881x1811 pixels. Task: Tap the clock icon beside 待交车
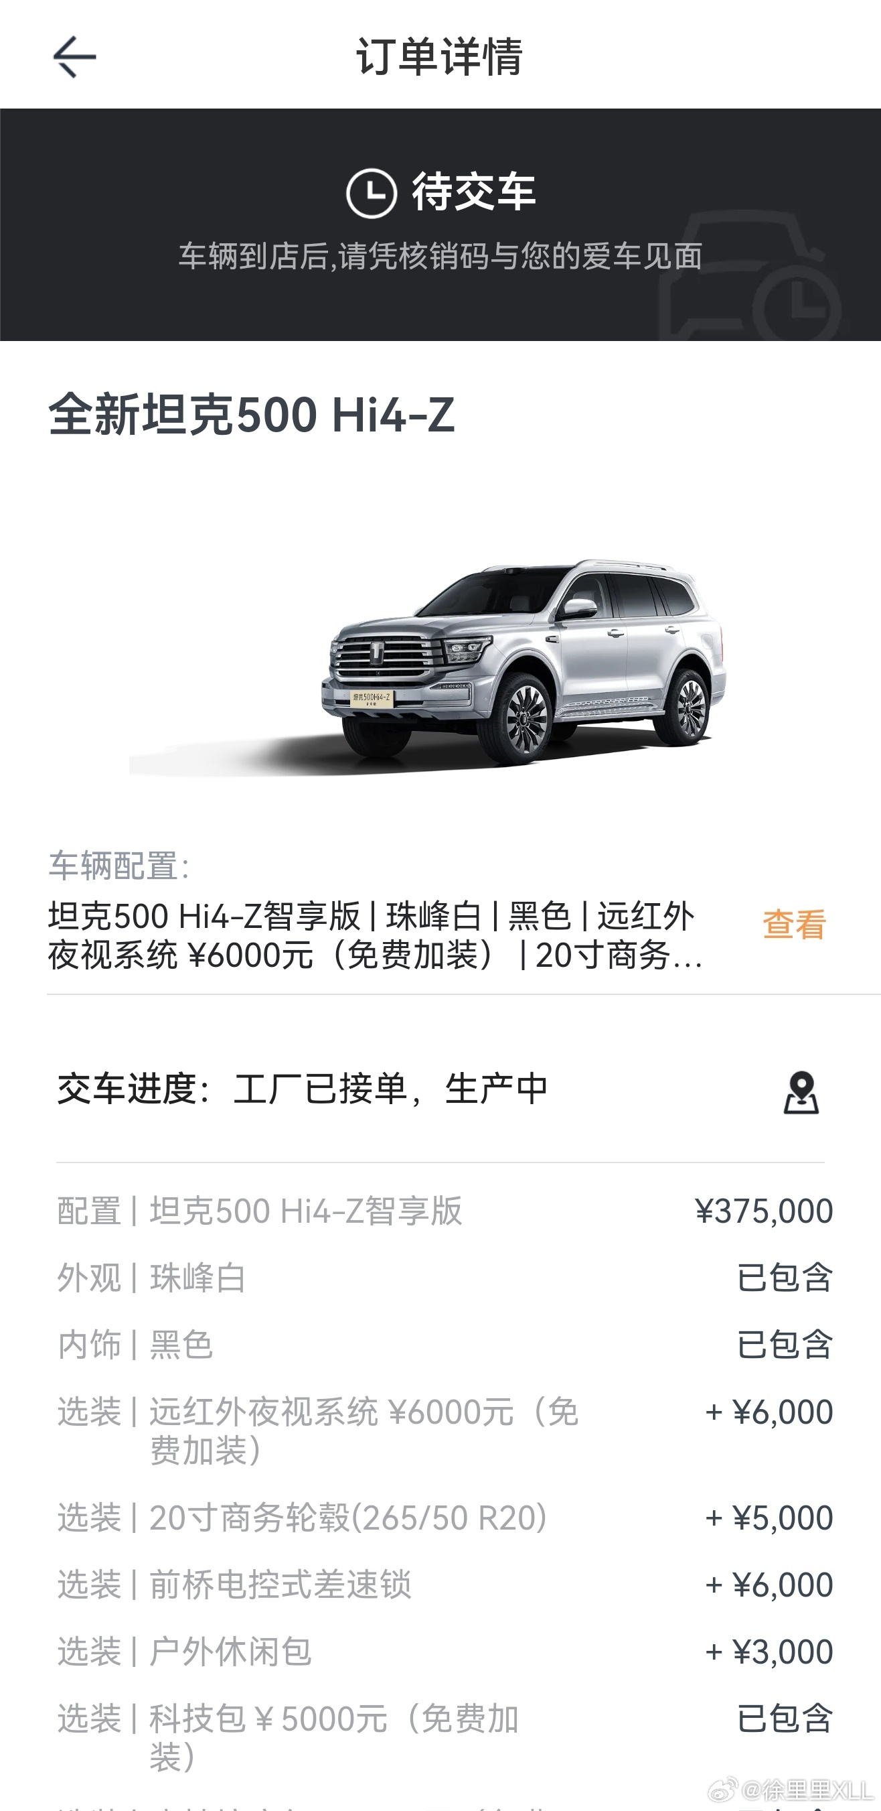click(372, 193)
